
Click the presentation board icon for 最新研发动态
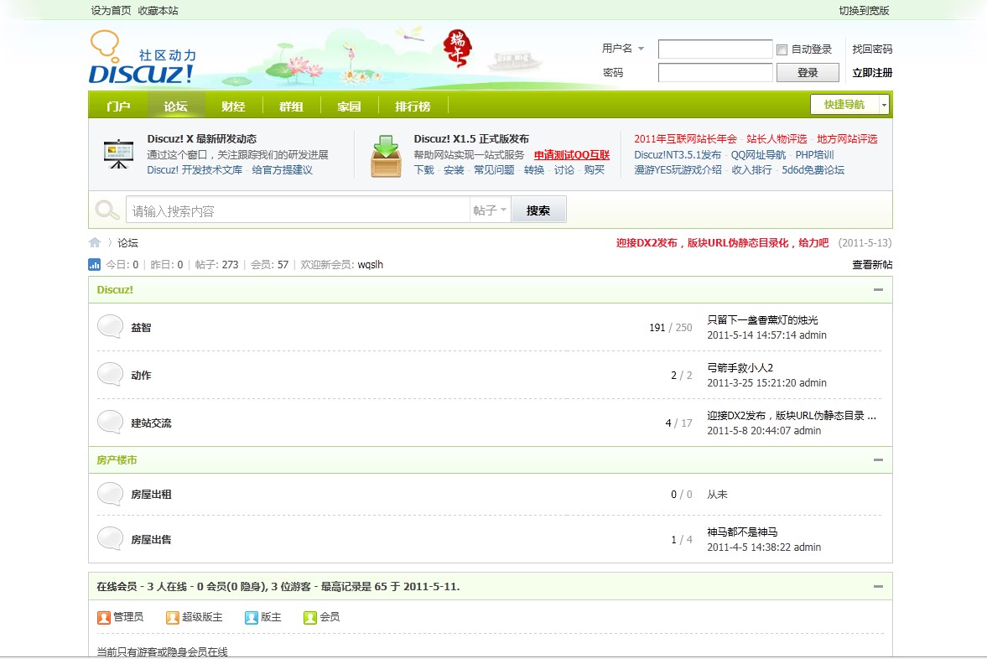pos(118,155)
